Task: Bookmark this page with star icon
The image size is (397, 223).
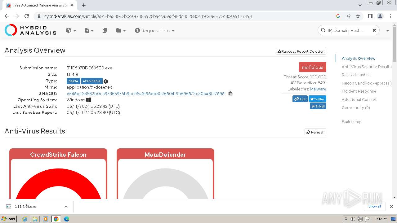Action: pos(358,16)
